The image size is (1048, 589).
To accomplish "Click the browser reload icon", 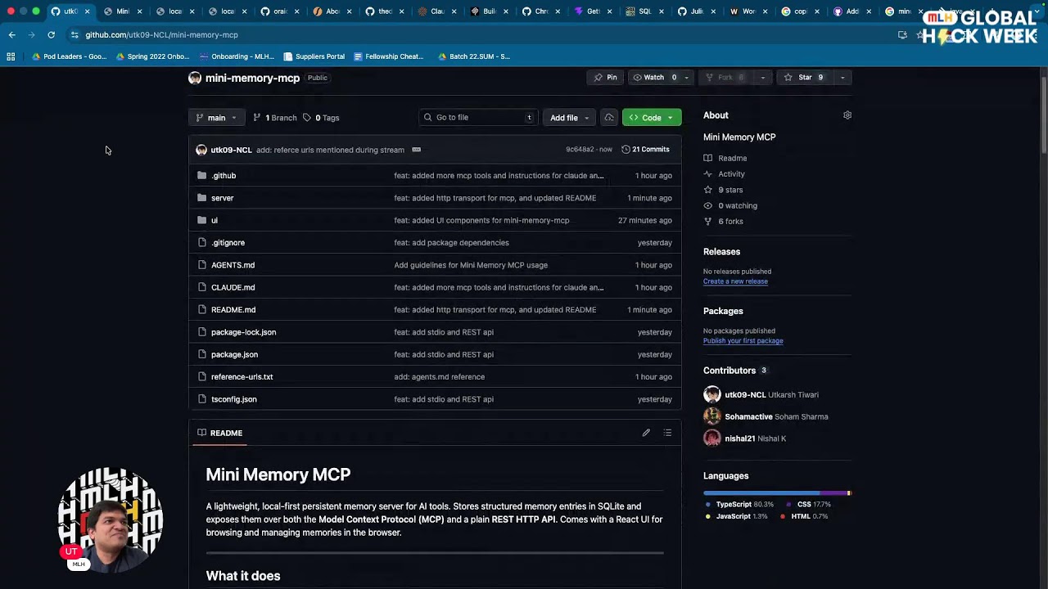I will pyautogui.click(x=51, y=35).
